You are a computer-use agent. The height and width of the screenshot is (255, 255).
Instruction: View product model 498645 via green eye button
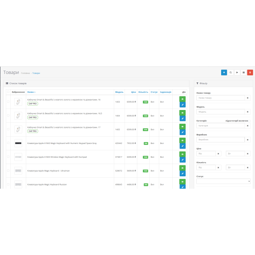(x=182, y=182)
